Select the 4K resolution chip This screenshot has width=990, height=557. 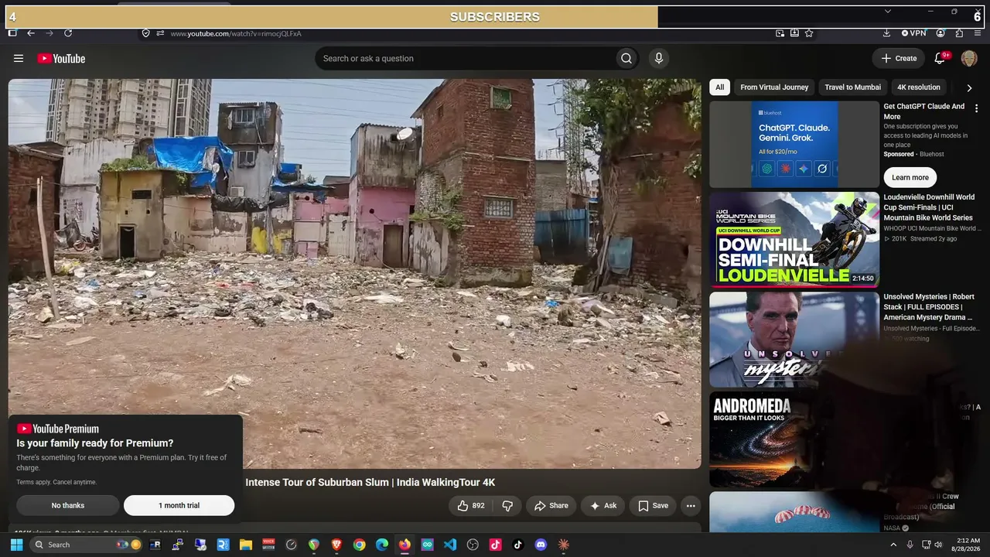click(919, 87)
